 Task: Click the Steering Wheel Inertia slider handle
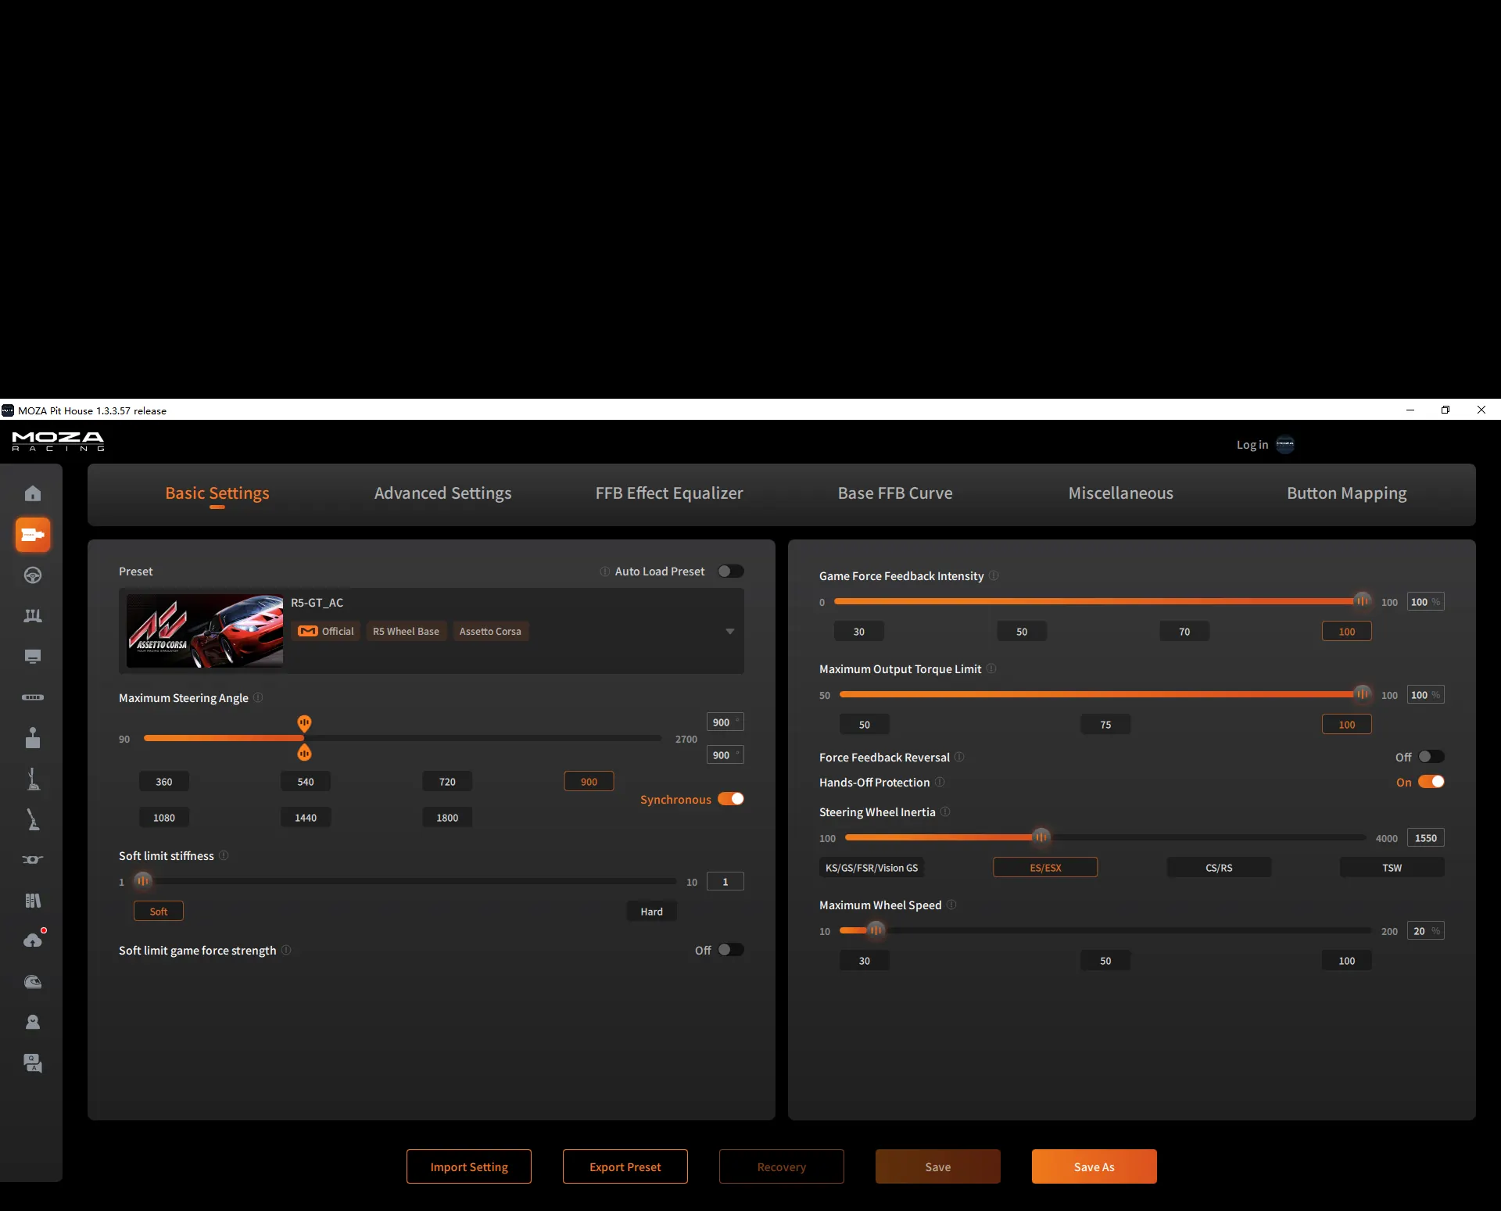pyautogui.click(x=1041, y=837)
